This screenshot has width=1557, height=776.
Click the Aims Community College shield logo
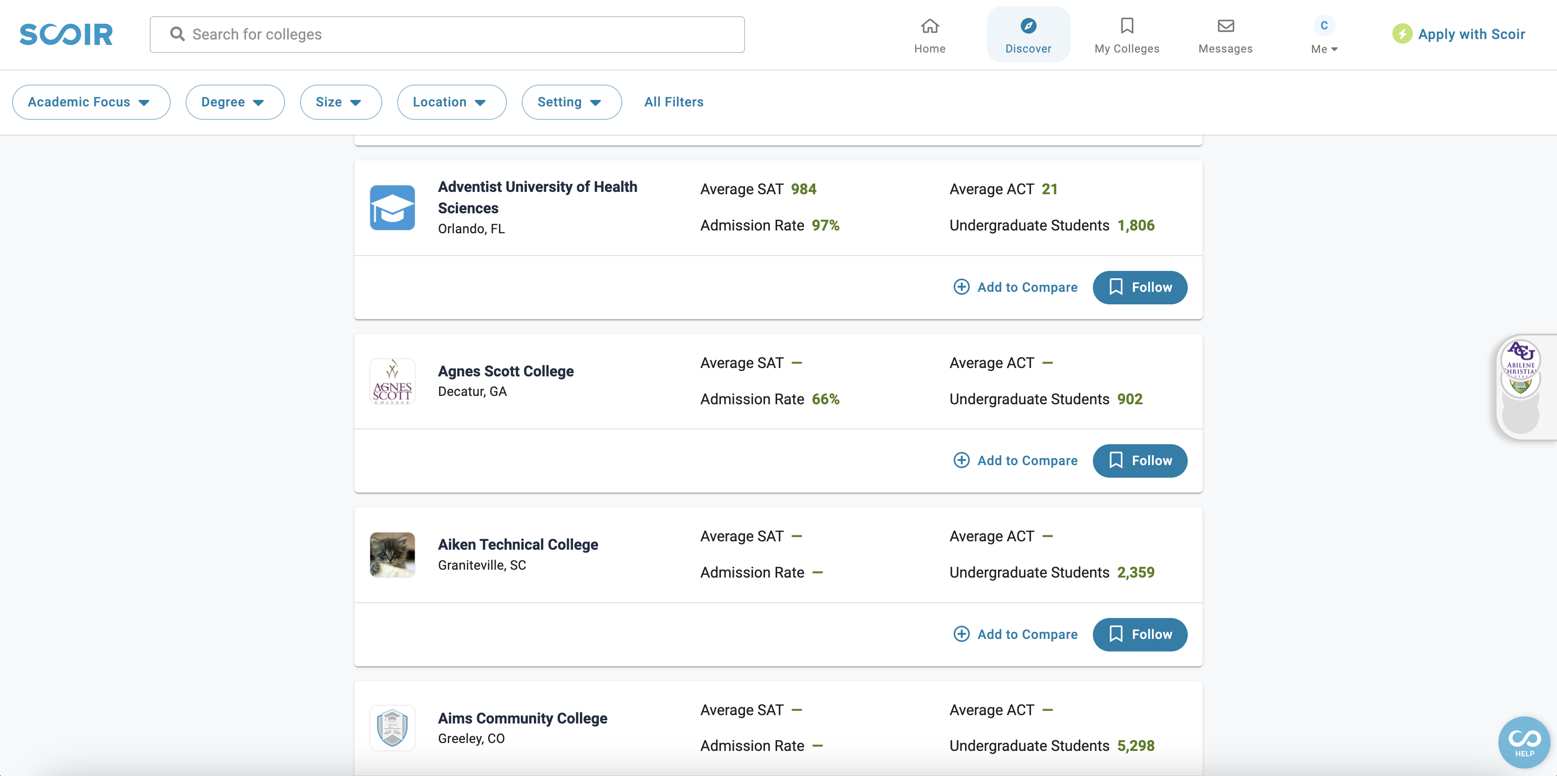coord(392,728)
